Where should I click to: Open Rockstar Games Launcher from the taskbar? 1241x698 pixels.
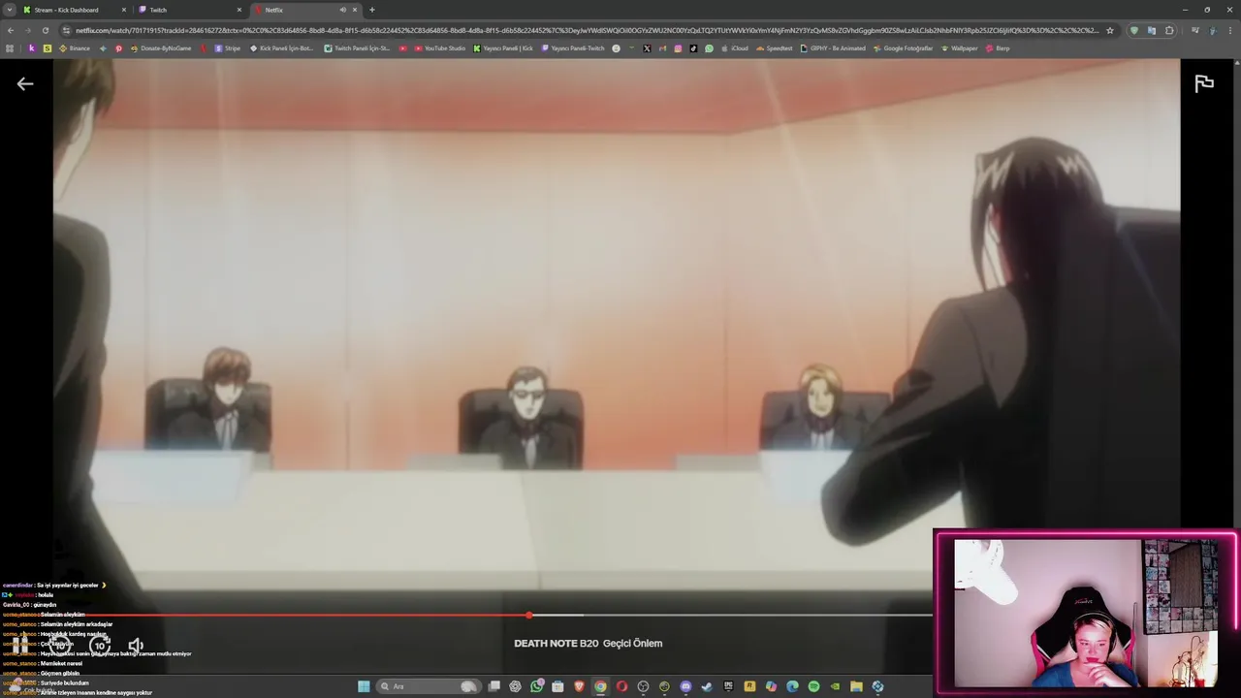749,686
